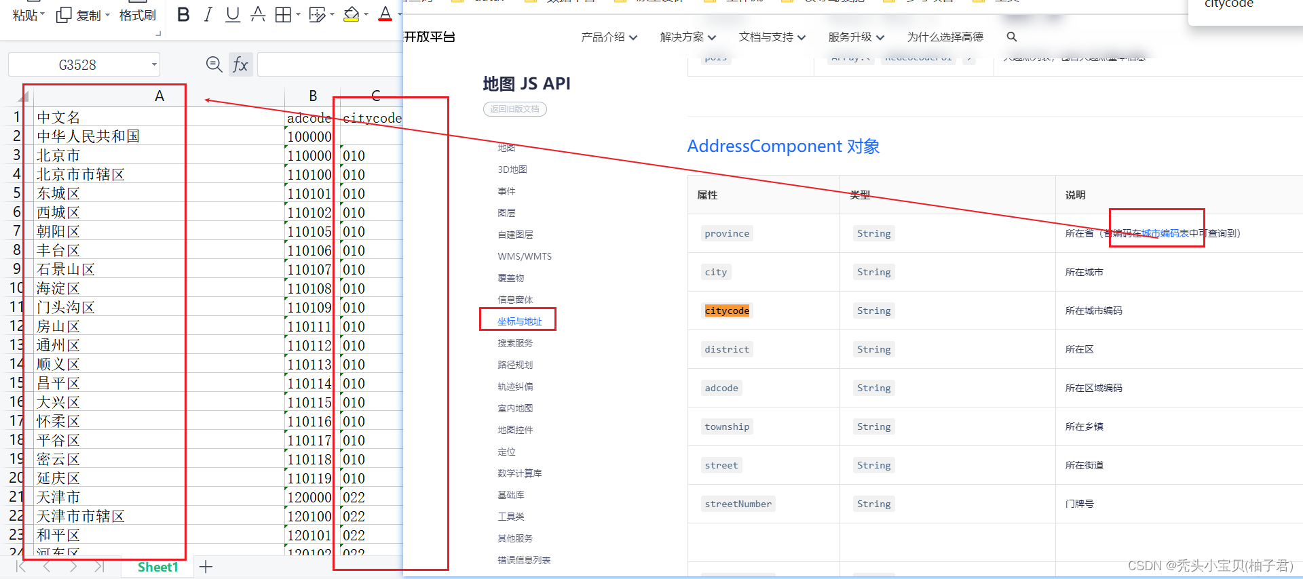Click cell containing 中华人民共和国
The width and height of the screenshot is (1303, 579).
(x=159, y=136)
